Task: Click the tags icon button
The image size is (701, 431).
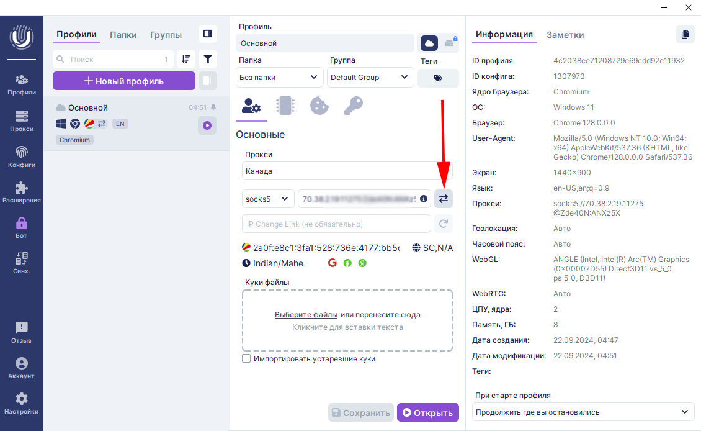Action: [438, 78]
